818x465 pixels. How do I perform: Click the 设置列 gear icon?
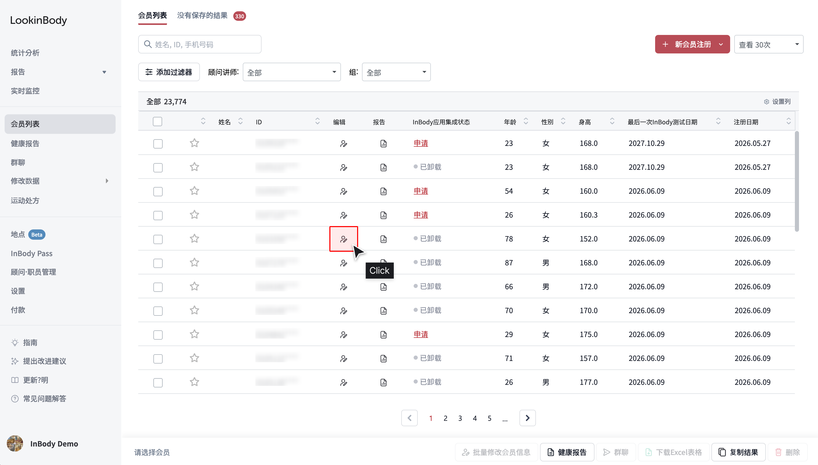pyautogui.click(x=766, y=102)
